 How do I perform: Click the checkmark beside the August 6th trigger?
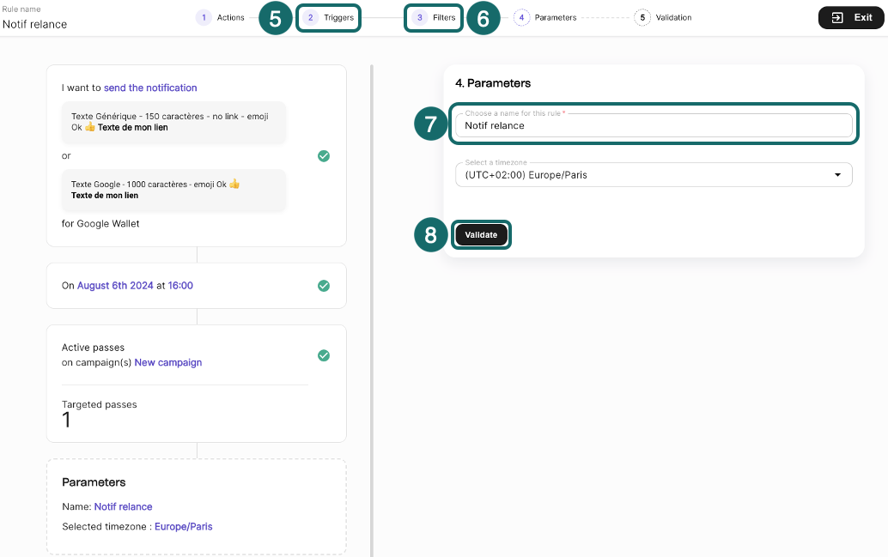324,286
